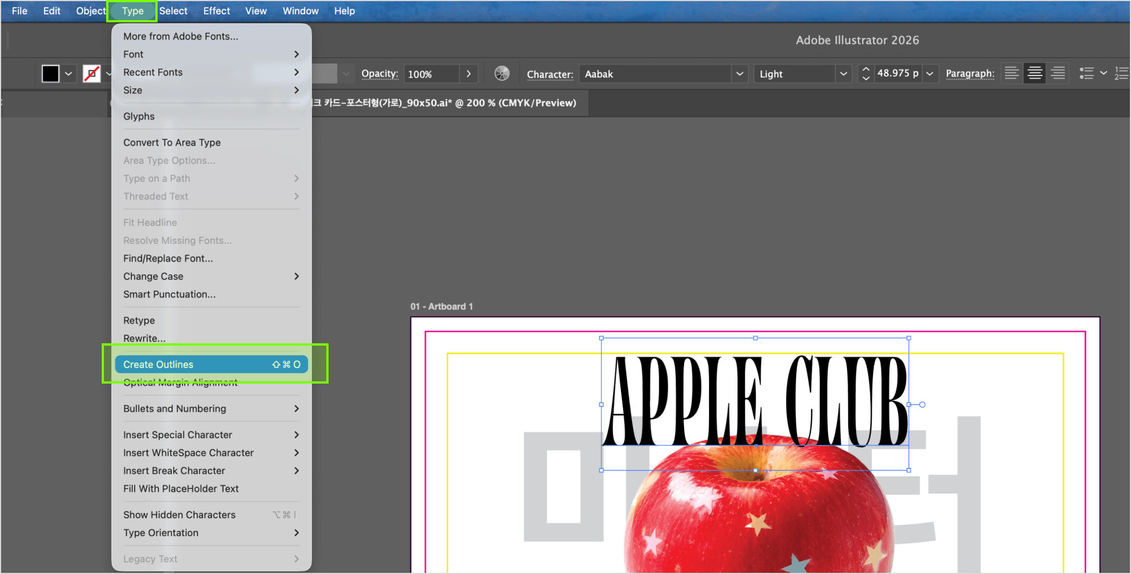Click the black fill color swatch

tap(50, 74)
